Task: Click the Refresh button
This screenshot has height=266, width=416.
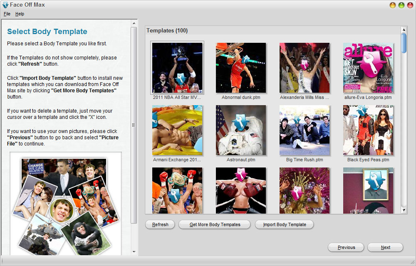Action: (160, 224)
